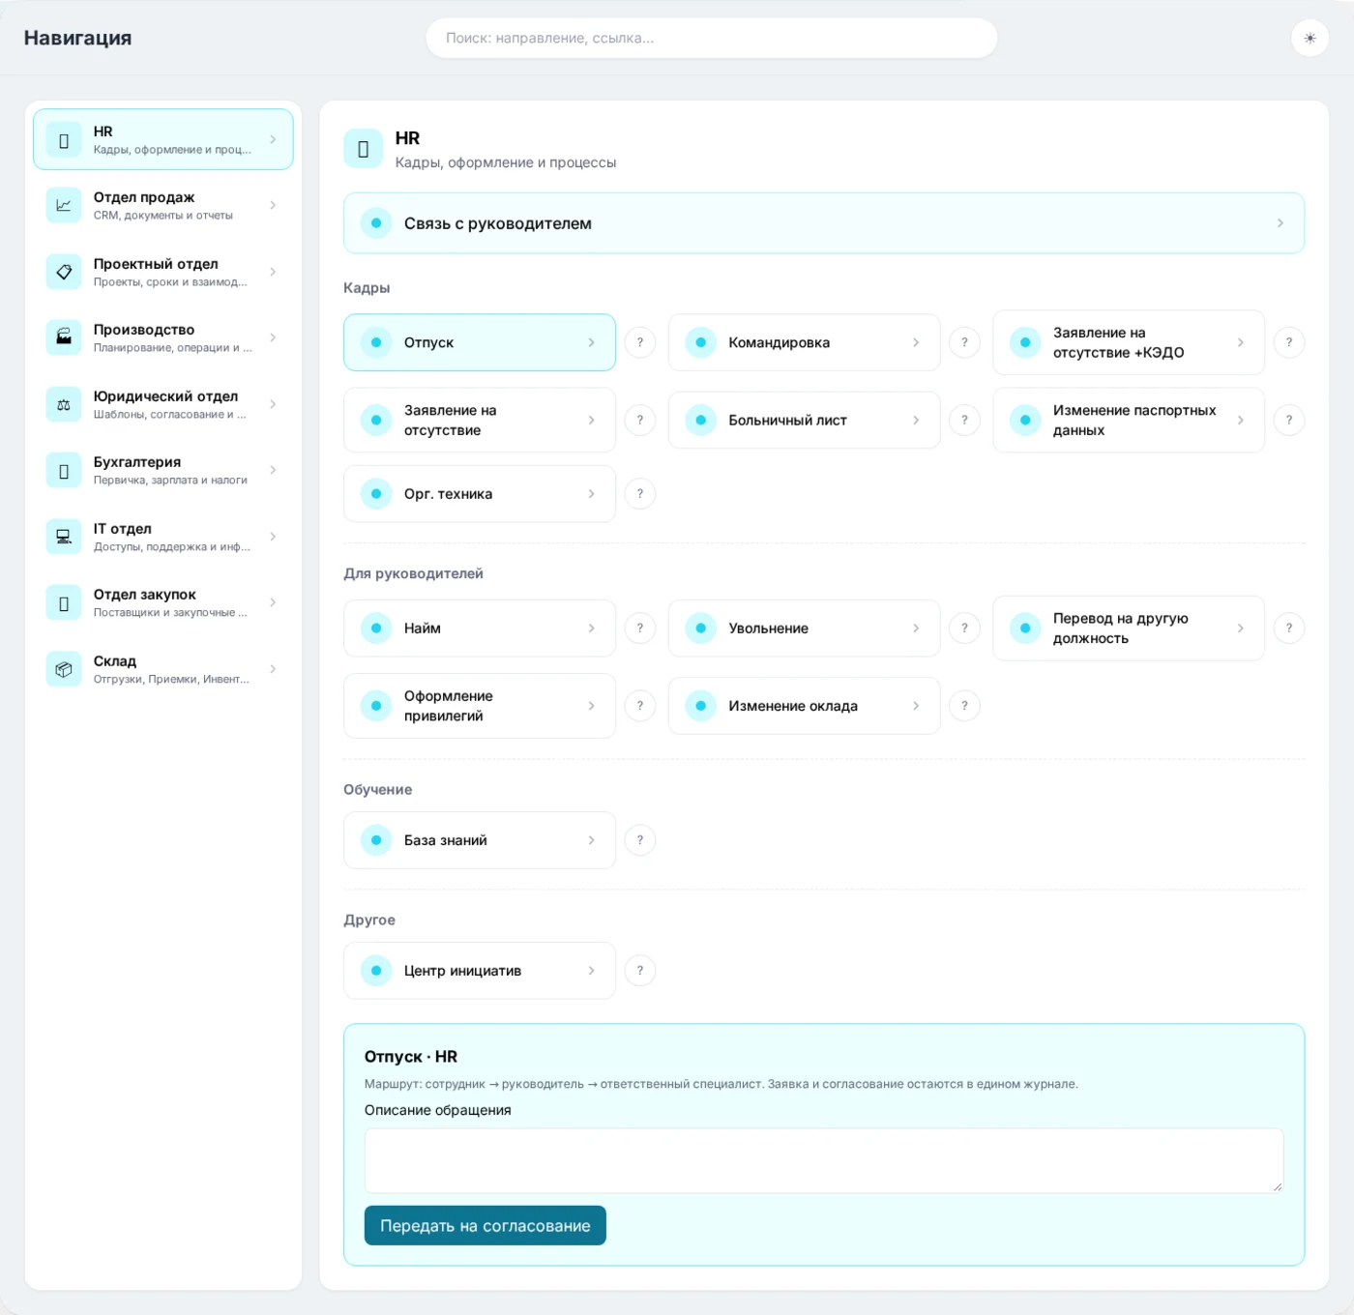Click the Производство factory icon
This screenshot has width=1354, height=1315.
pyautogui.click(x=64, y=337)
